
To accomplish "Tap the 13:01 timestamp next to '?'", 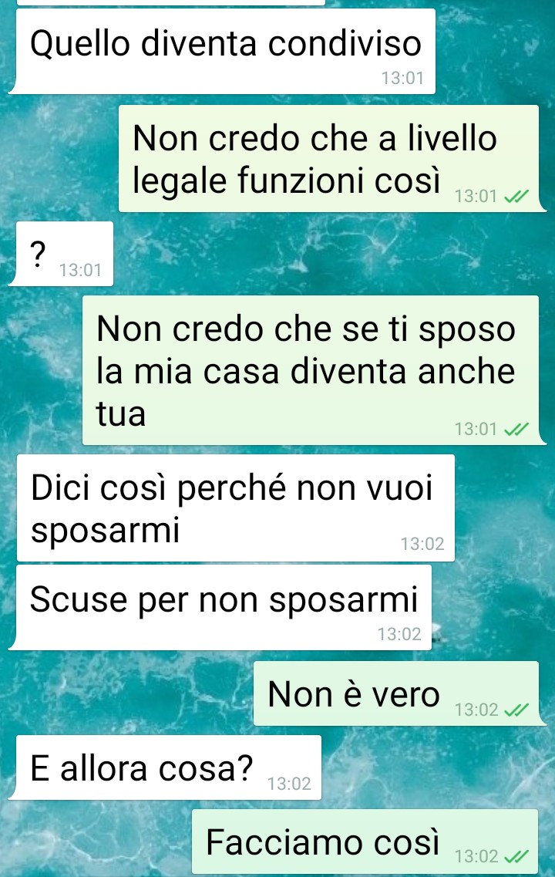I will (x=80, y=270).
